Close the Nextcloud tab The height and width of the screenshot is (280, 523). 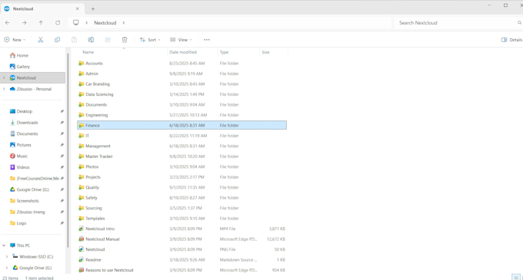click(x=78, y=8)
